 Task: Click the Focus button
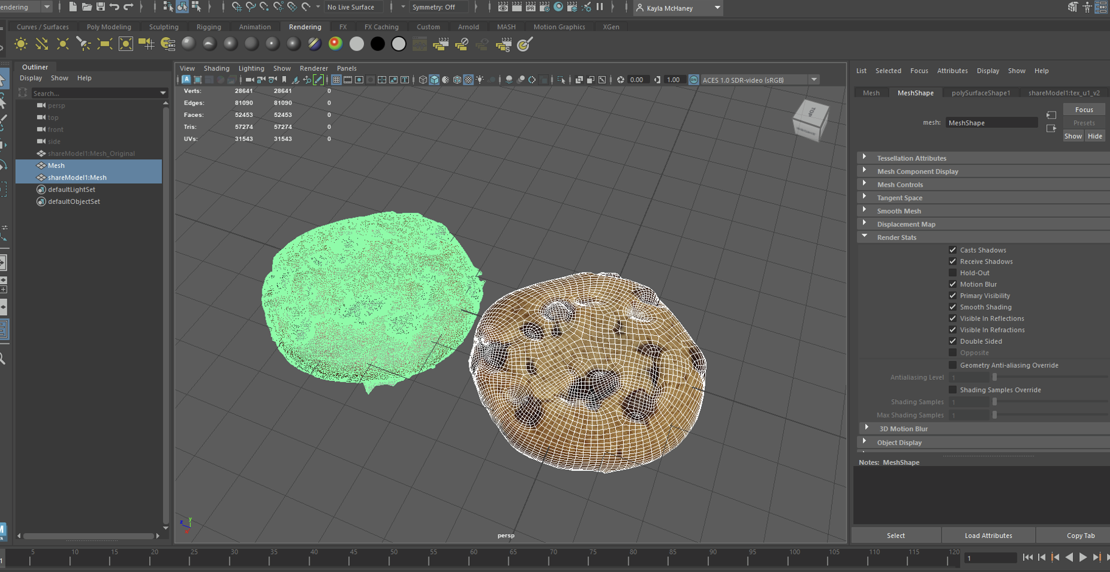[x=1084, y=110]
